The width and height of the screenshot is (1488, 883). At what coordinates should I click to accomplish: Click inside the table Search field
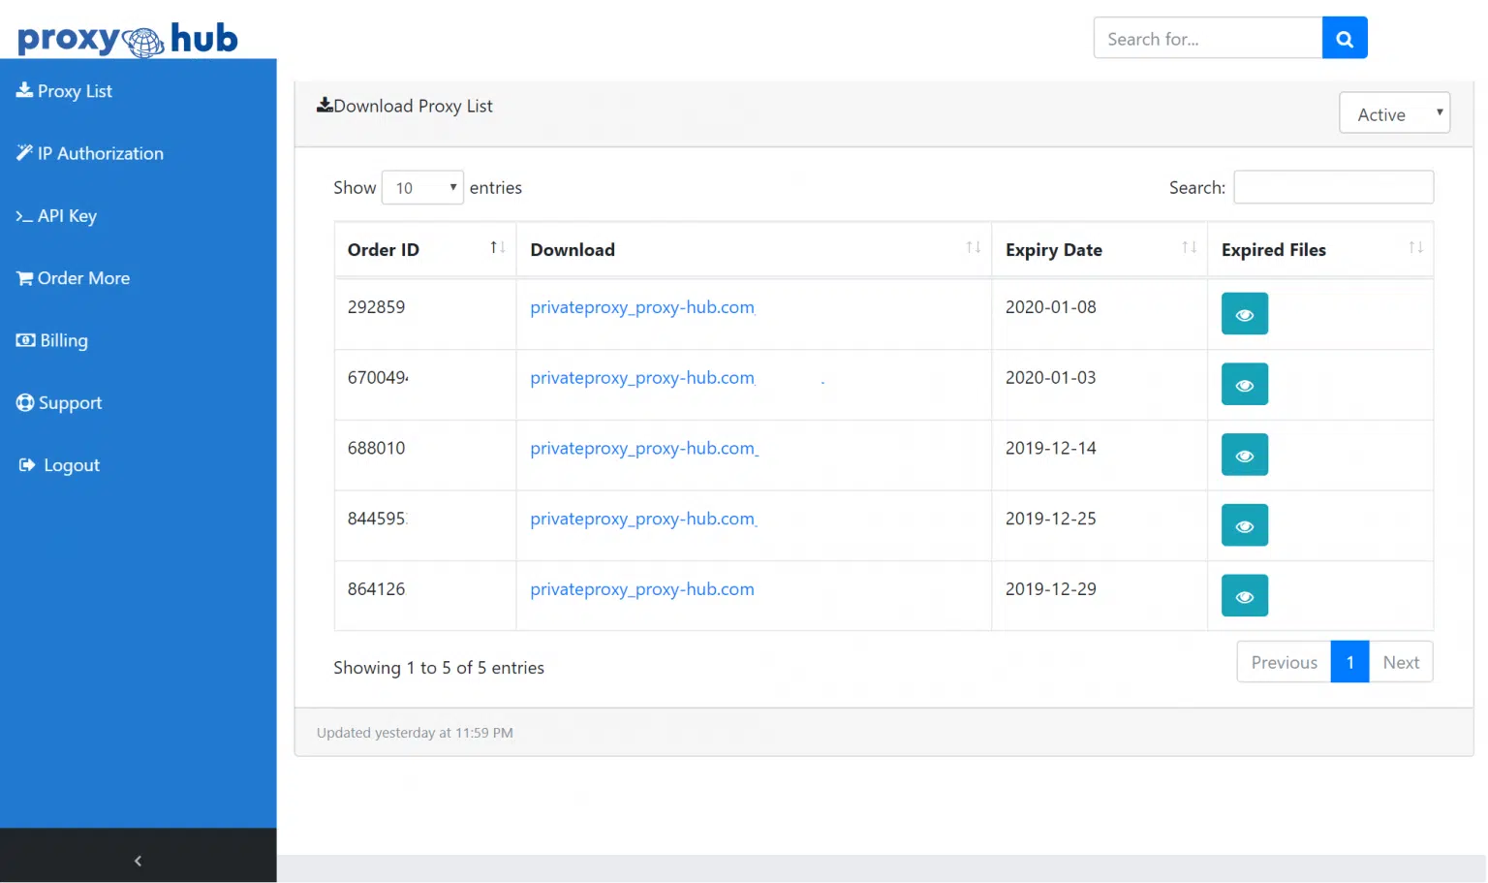[1333, 186]
